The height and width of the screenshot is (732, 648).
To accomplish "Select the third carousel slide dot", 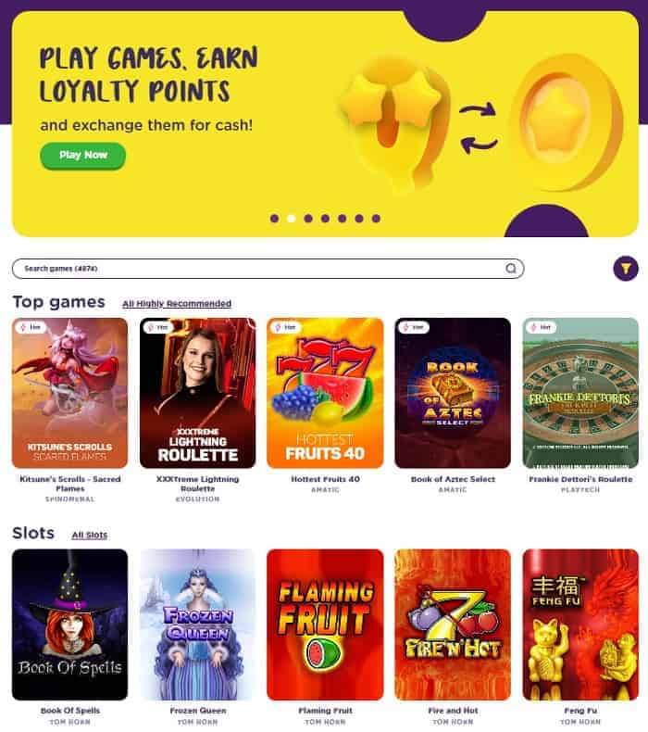I will point(308,219).
